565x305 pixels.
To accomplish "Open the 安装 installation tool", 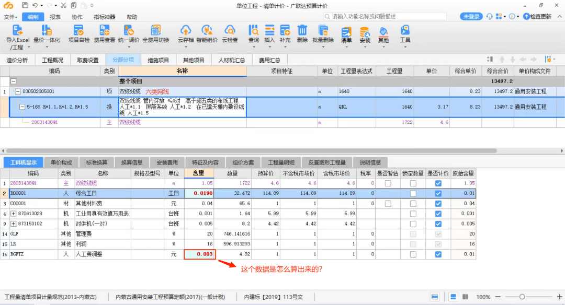I will coord(365,32).
